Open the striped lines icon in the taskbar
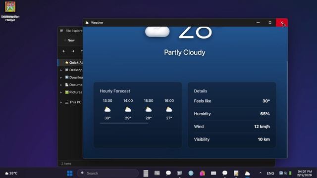The height and width of the screenshot is (178, 317). pos(146,173)
